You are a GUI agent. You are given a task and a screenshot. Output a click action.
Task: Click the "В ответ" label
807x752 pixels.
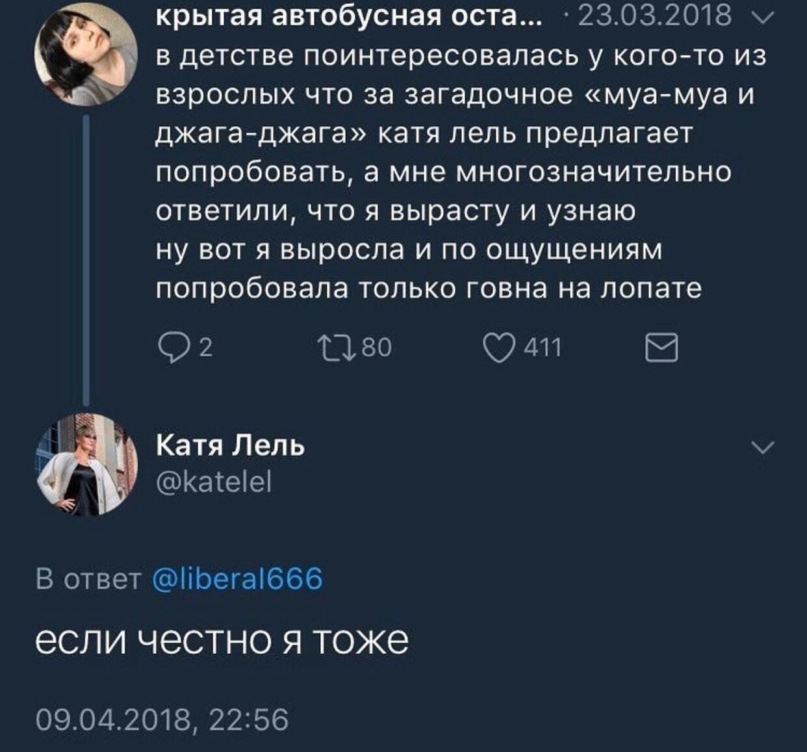88,578
